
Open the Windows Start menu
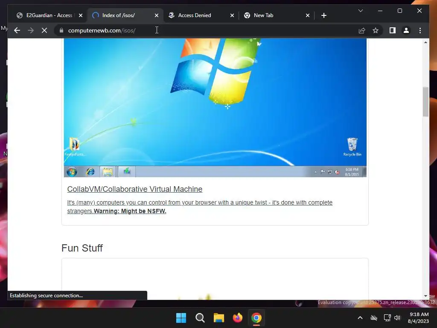181,318
